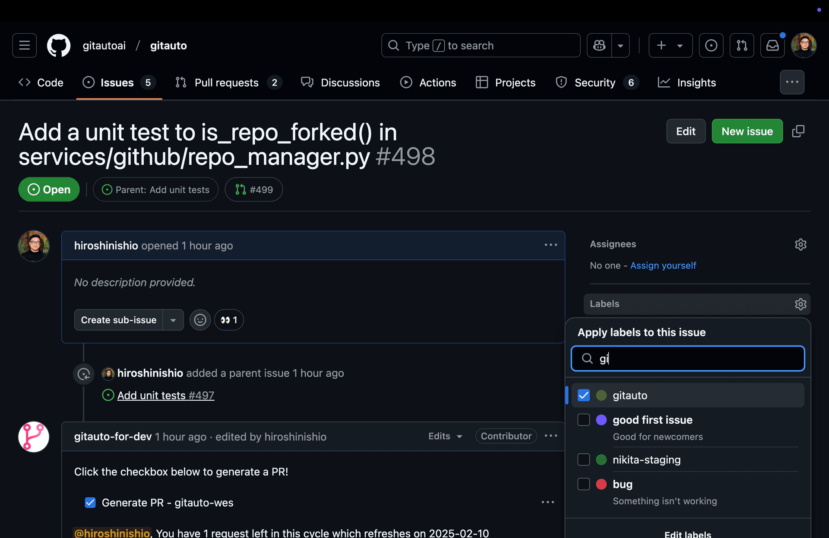
Task: Click the New issue button
Action: [747, 131]
